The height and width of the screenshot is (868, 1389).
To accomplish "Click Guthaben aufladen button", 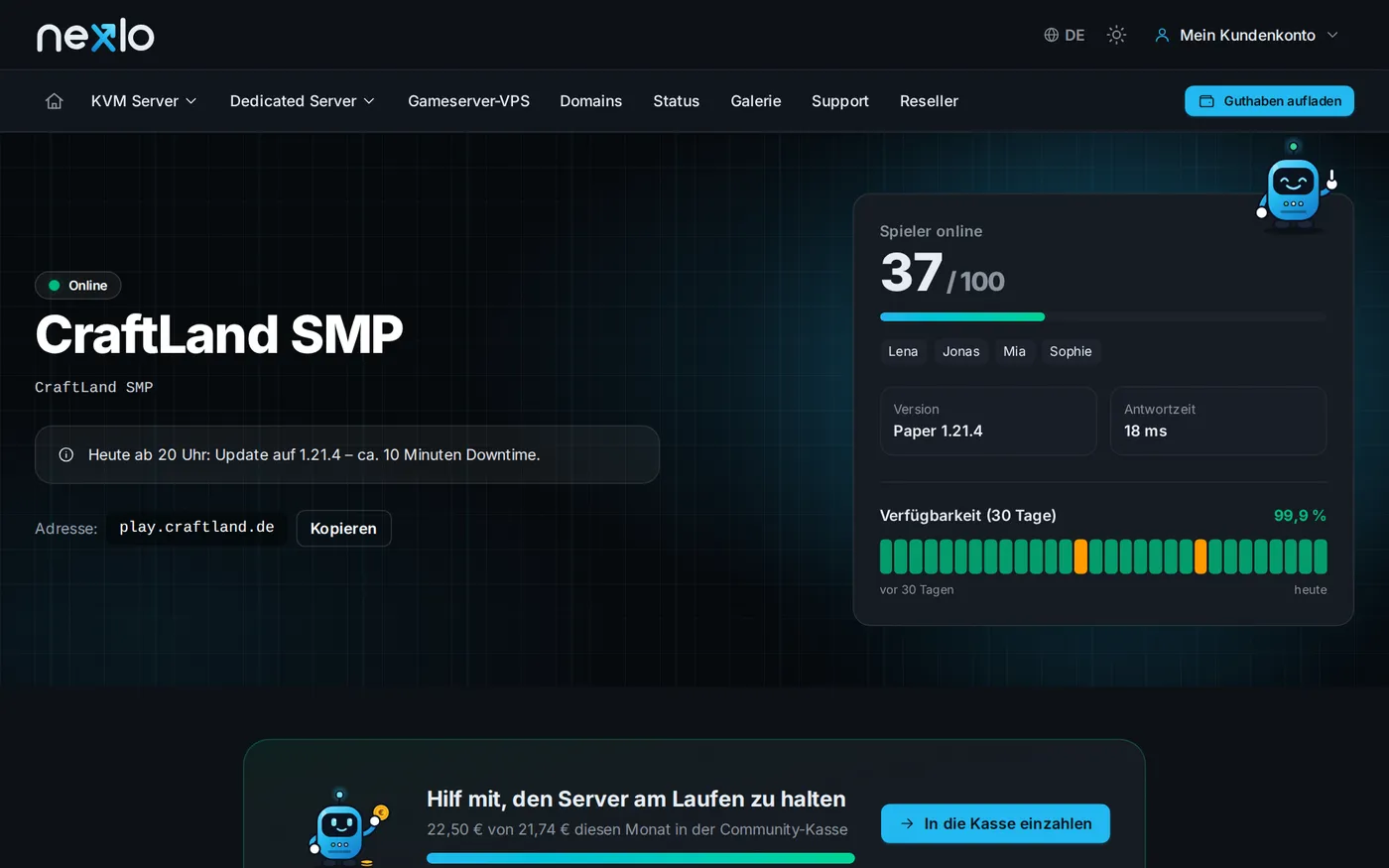I will pyautogui.click(x=1269, y=101).
